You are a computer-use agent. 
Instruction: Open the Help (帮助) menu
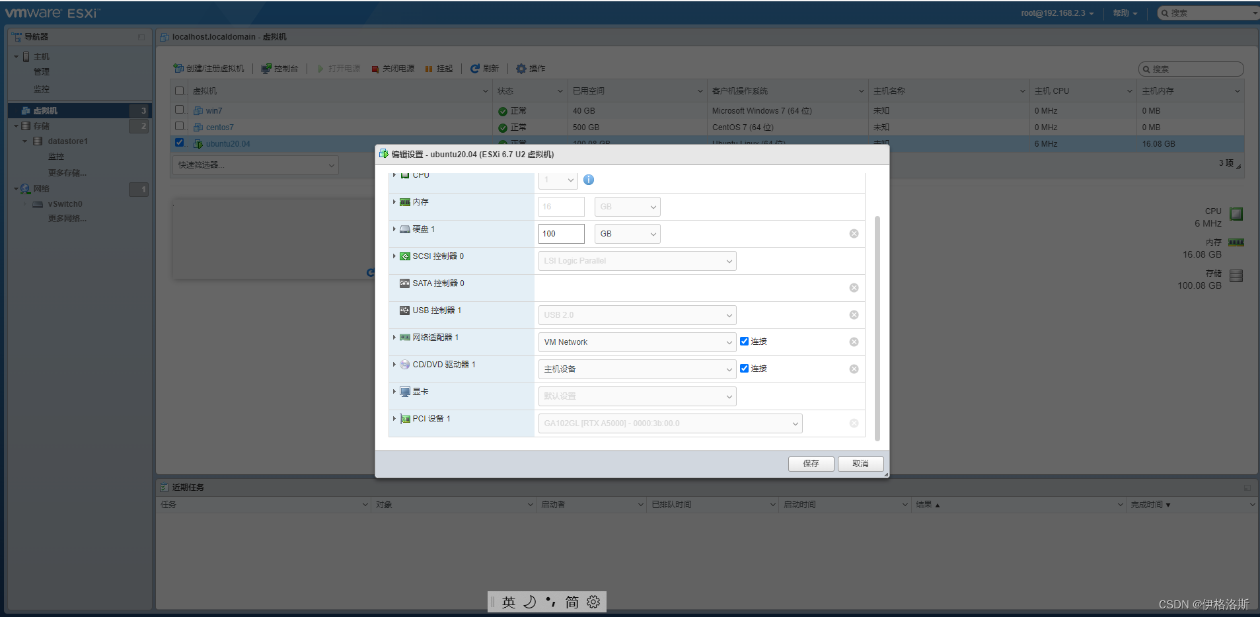[1125, 13]
